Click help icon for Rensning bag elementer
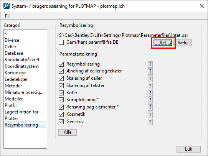The width and height of the screenshot is (208, 156). pyautogui.click(x=150, y=107)
